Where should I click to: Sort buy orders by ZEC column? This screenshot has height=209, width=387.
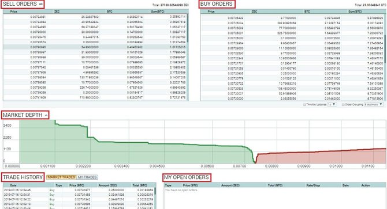tap(254, 12)
